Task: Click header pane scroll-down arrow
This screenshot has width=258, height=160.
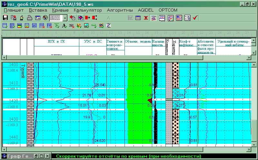Action: (x=253, y=53)
